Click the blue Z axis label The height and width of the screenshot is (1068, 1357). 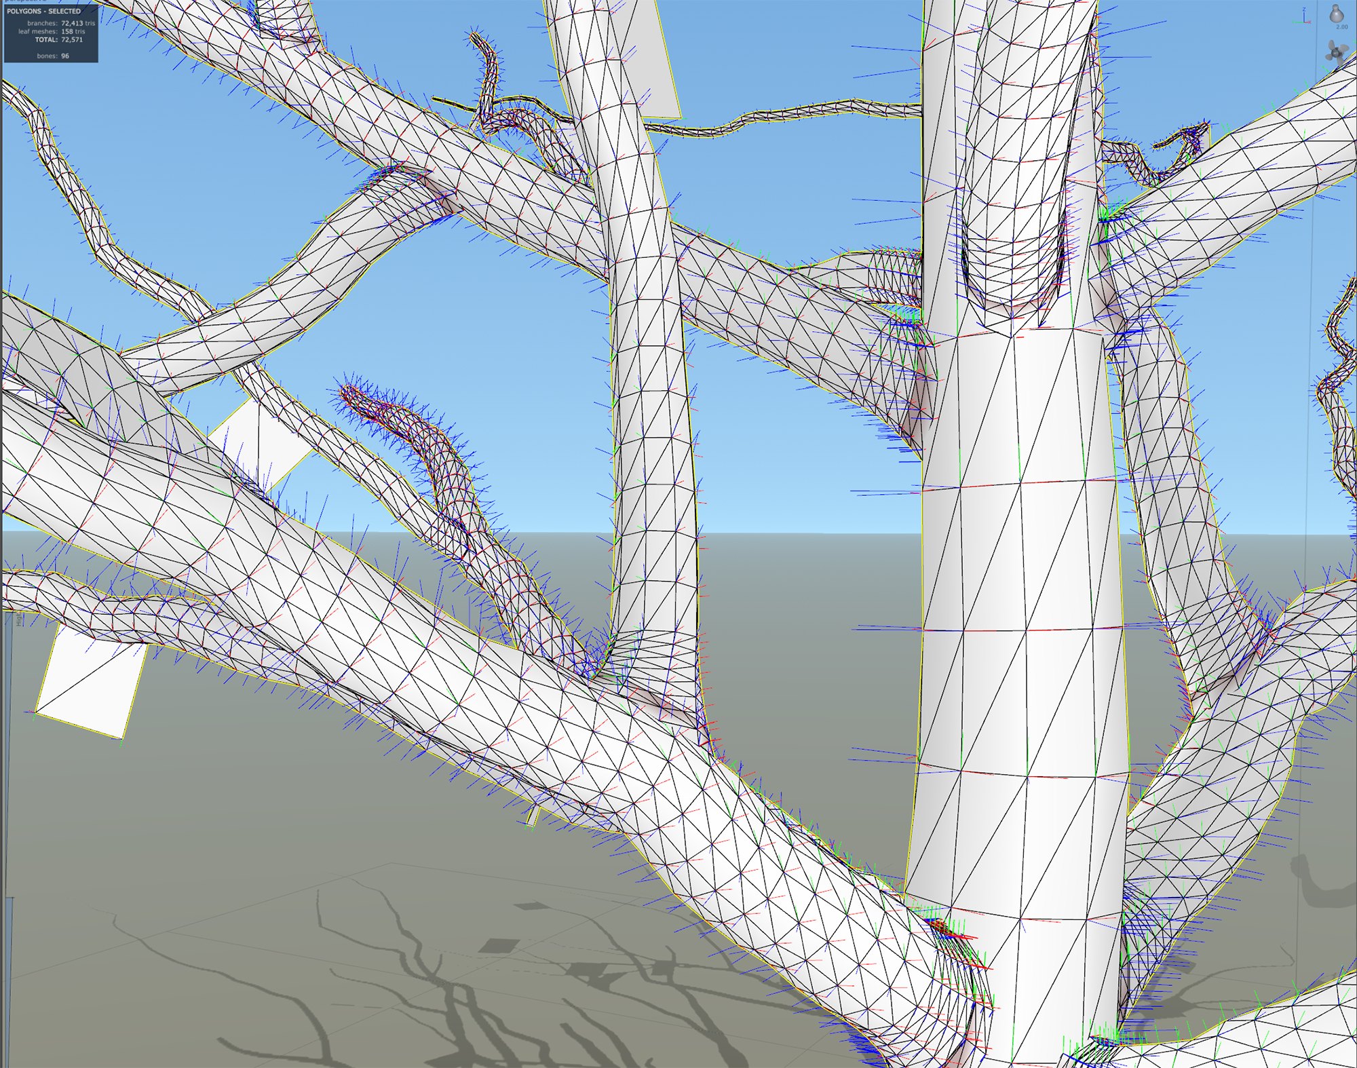[x=1304, y=10]
